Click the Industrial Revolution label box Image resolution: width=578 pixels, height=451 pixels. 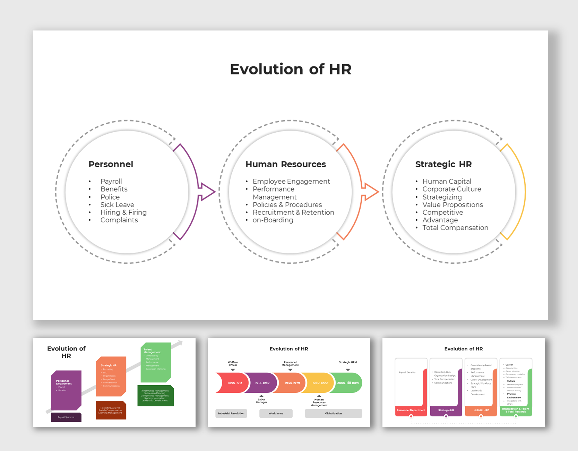[x=231, y=413]
